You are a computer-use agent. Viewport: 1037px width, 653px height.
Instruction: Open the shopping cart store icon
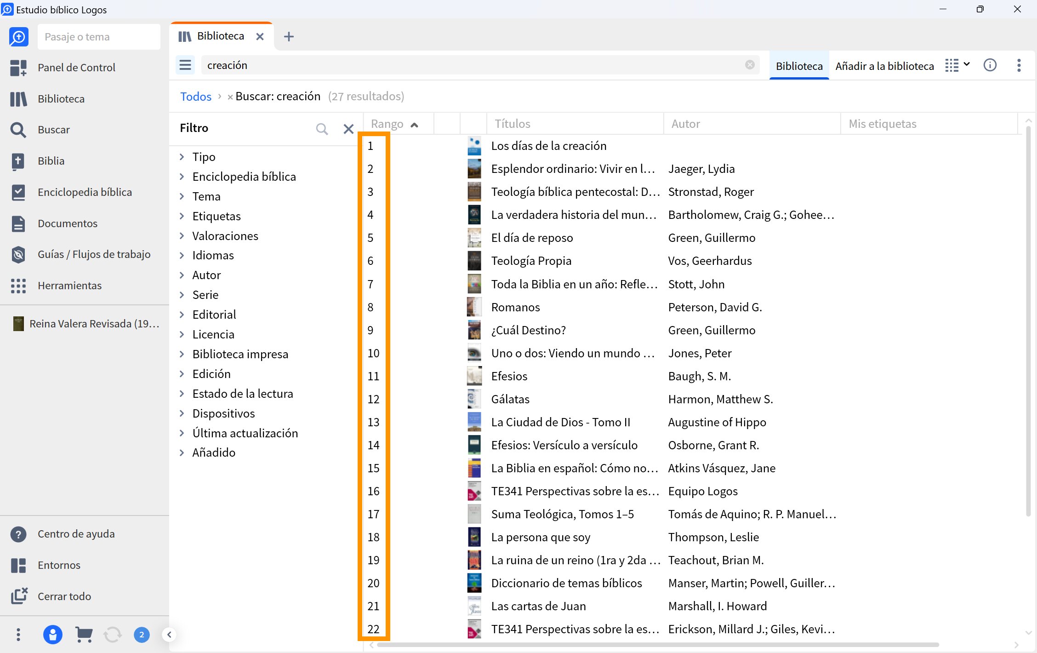tap(84, 635)
